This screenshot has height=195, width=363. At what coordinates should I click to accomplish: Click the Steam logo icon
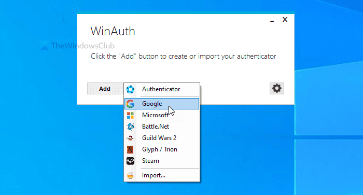[x=130, y=161]
